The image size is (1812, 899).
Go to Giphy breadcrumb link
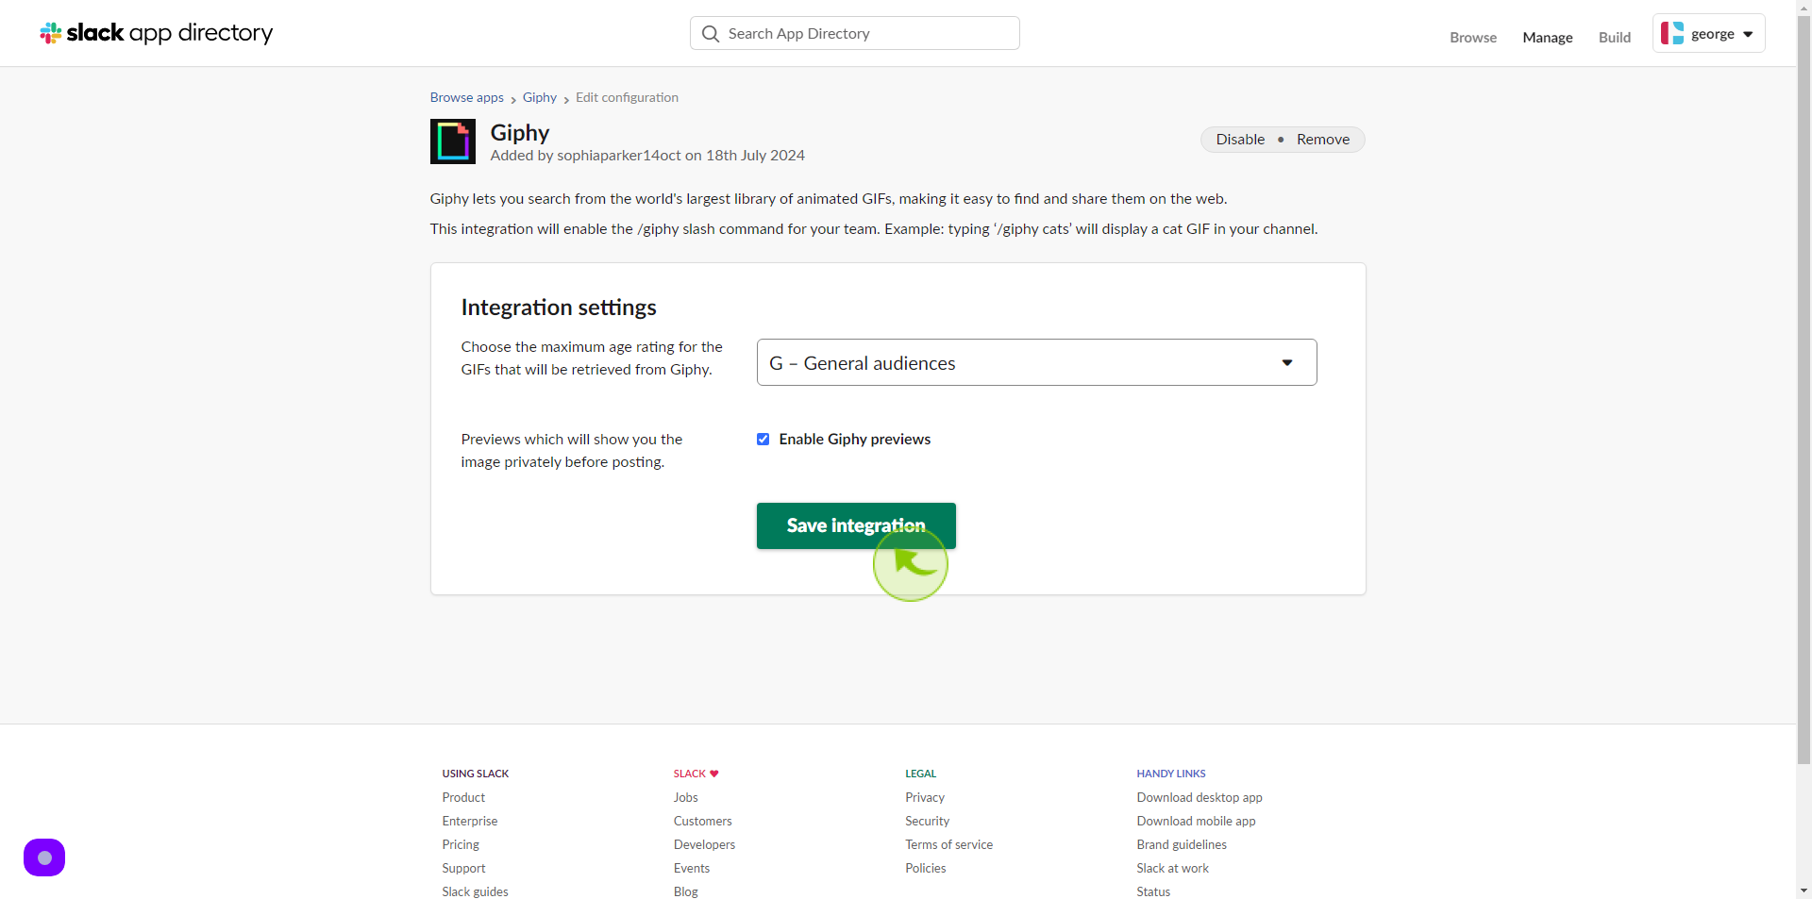click(540, 97)
